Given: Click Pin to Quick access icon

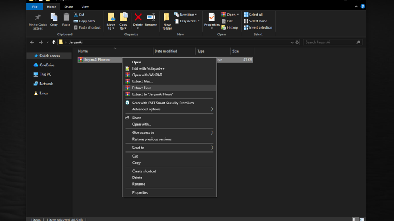Looking at the screenshot, I should [x=38, y=17].
